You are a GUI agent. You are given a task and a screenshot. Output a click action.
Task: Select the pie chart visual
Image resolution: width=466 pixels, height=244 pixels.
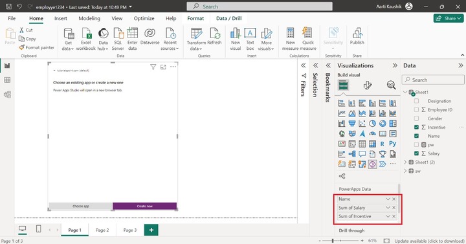point(372,124)
